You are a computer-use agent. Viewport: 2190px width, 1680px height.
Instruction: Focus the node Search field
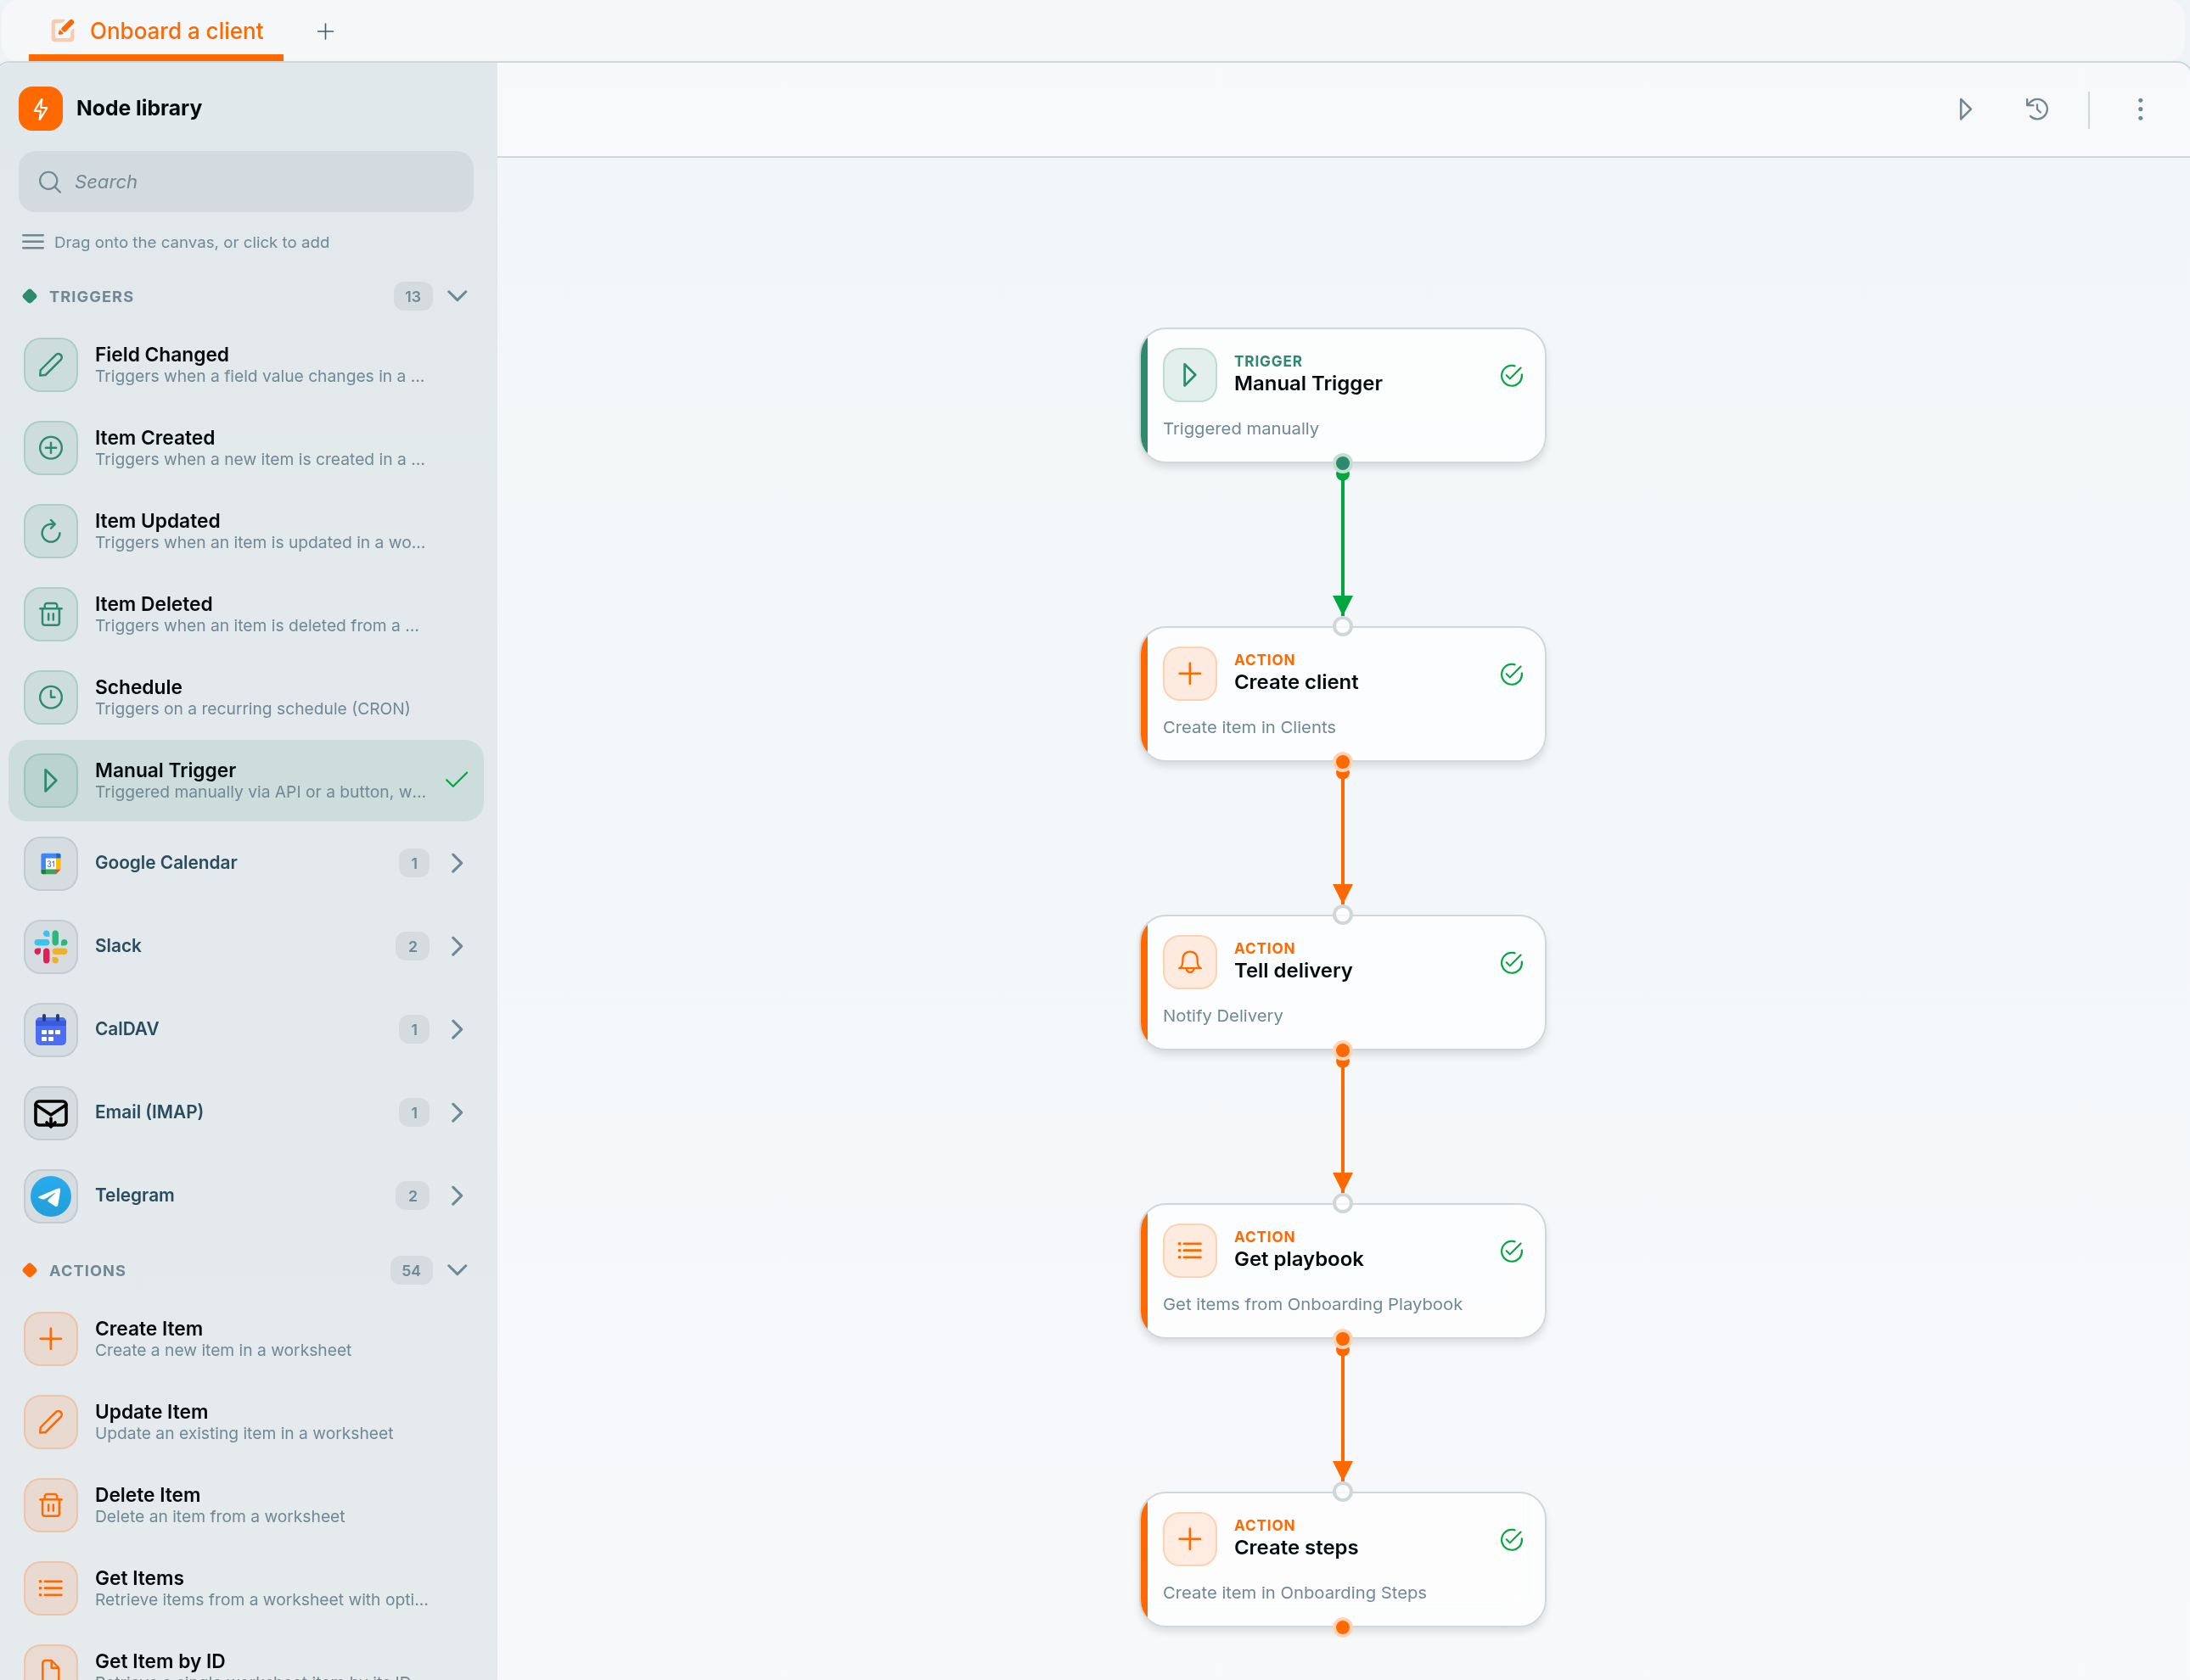click(246, 182)
